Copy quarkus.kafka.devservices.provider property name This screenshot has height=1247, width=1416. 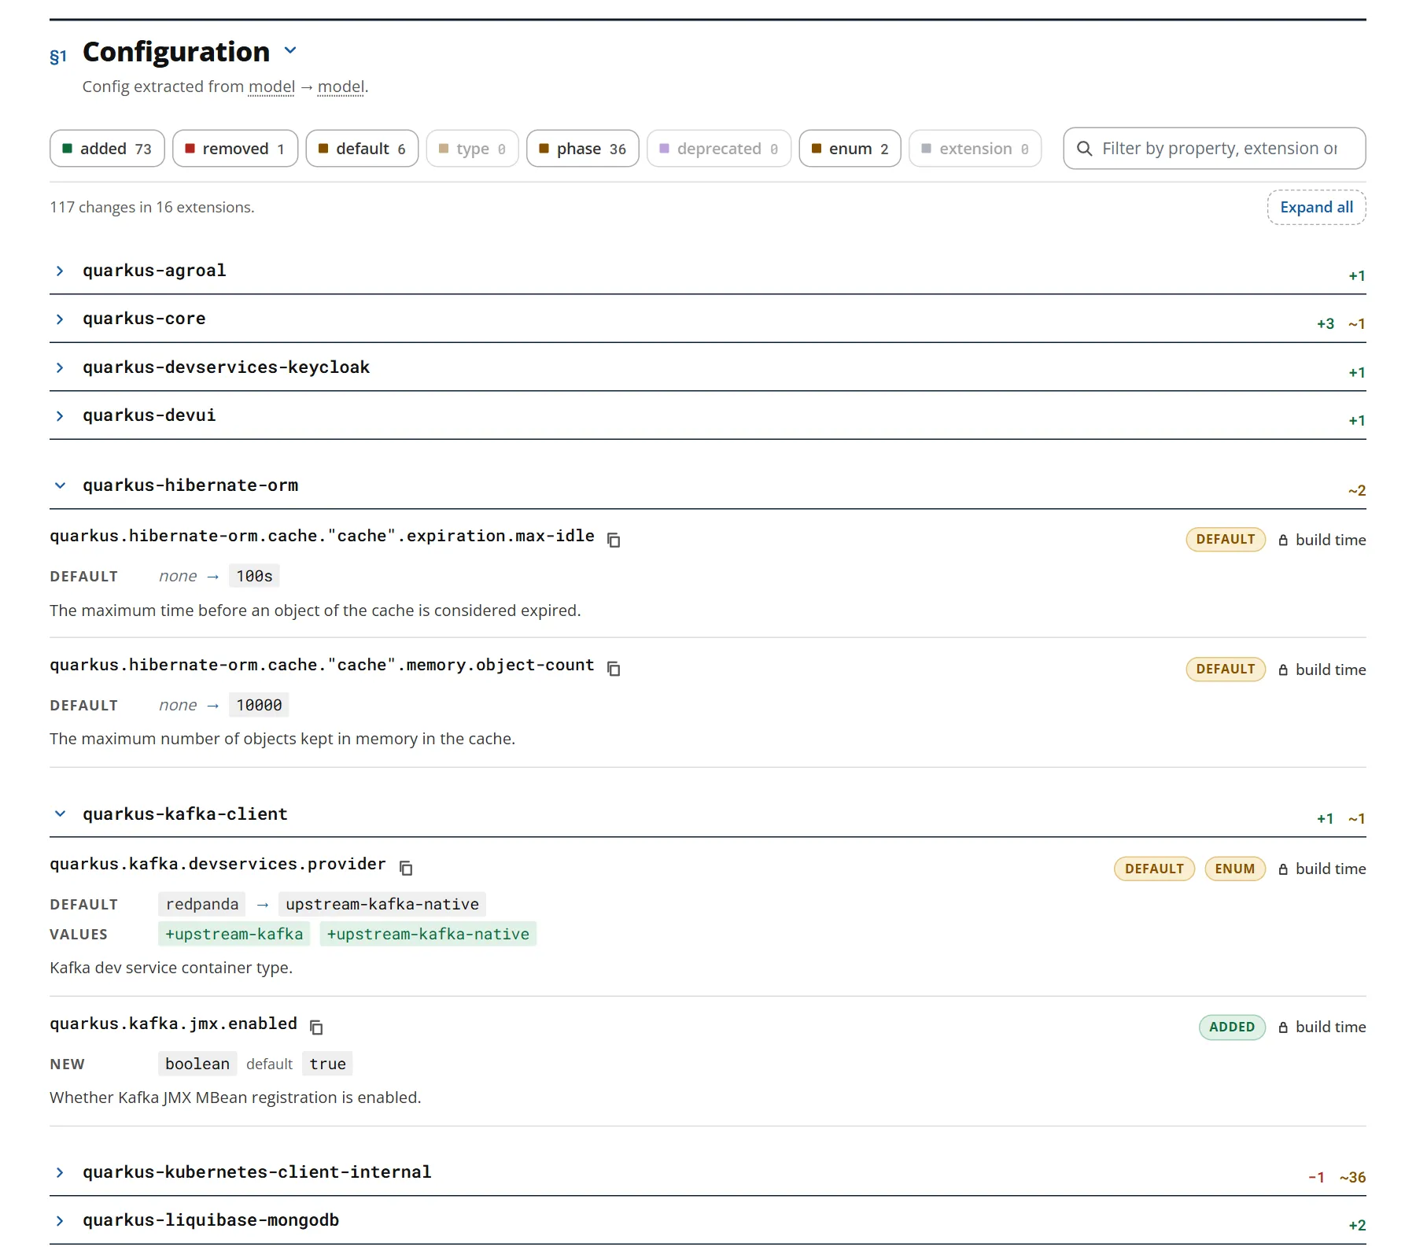tap(406, 868)
